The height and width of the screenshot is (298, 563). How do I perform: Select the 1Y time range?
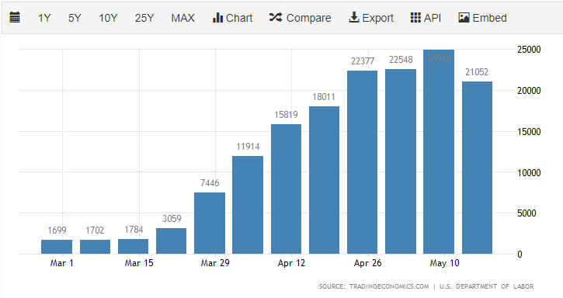point(44,18)
